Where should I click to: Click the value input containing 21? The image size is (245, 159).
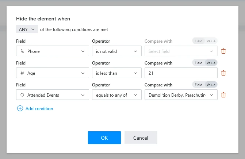(x=181, y=73)
